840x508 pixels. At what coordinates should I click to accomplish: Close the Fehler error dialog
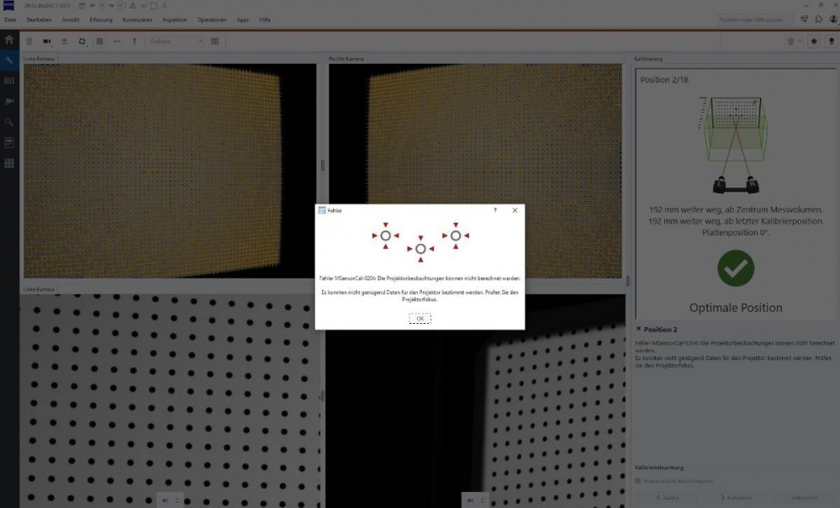point(515,210)
